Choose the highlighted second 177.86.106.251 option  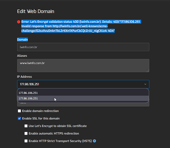[x=83, y=98]
